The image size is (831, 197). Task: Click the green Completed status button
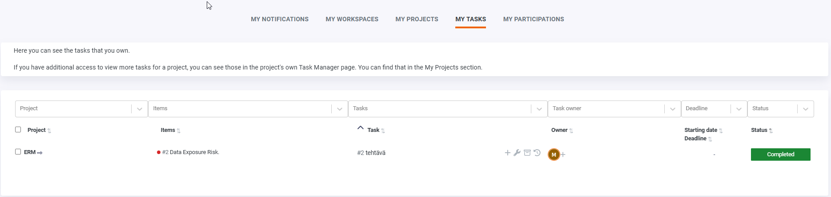[781, 155]
